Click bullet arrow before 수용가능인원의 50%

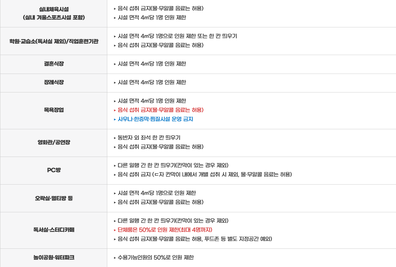pos(115,258)
